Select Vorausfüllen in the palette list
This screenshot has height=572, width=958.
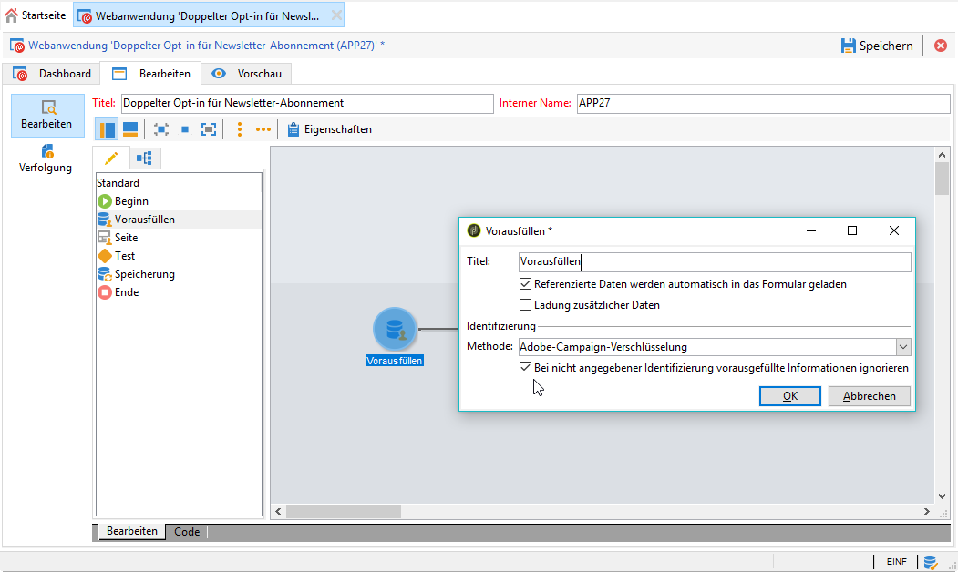179,220
